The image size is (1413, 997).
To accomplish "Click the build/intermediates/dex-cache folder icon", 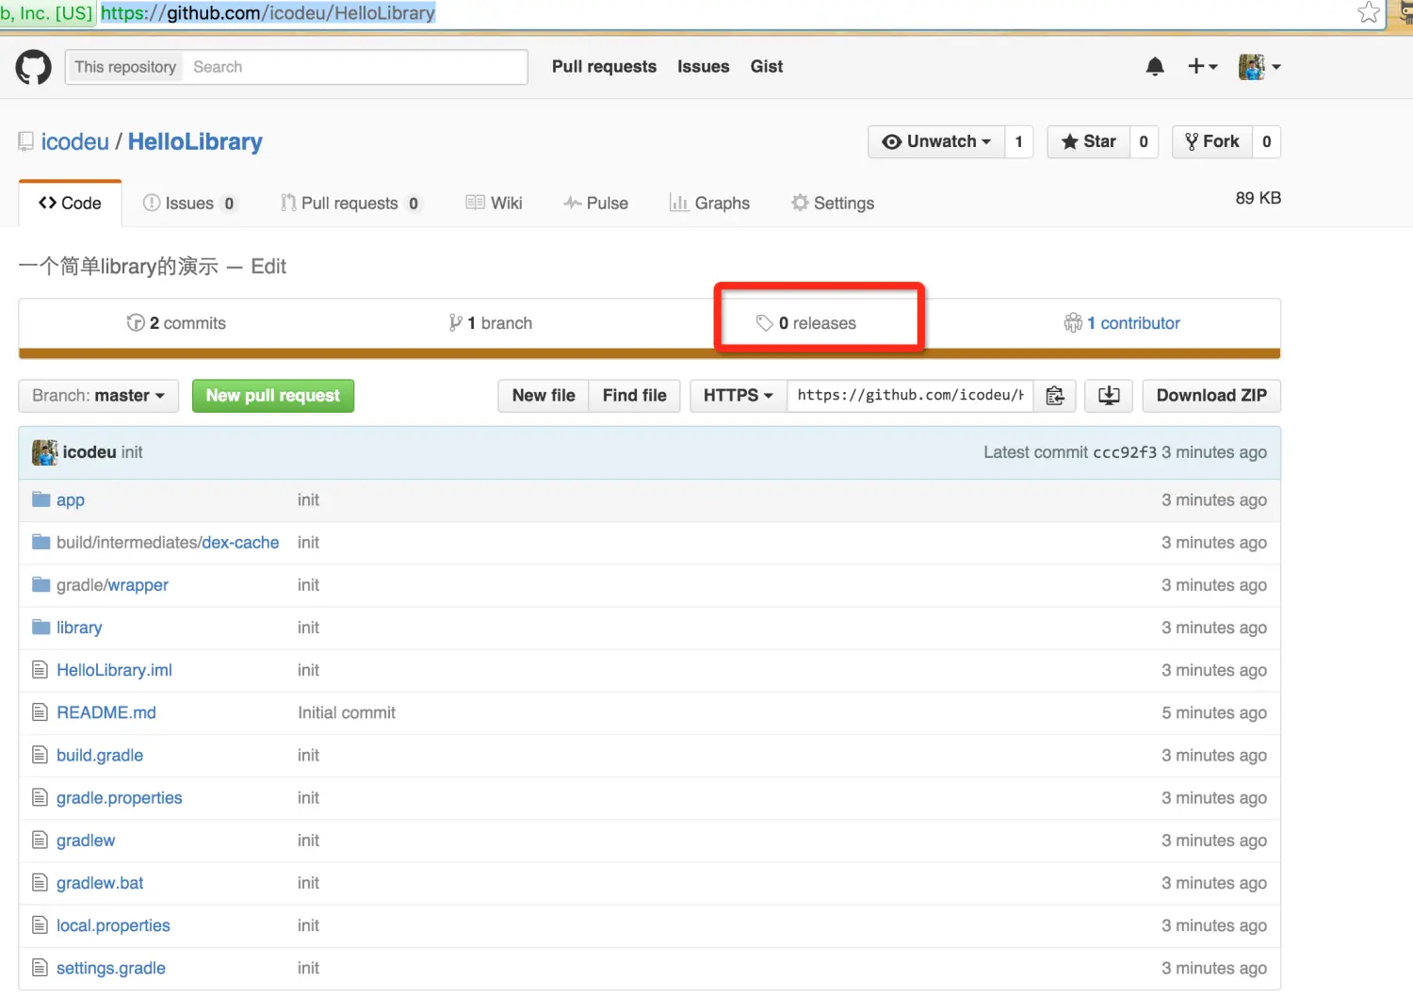I will pos(41,543).
